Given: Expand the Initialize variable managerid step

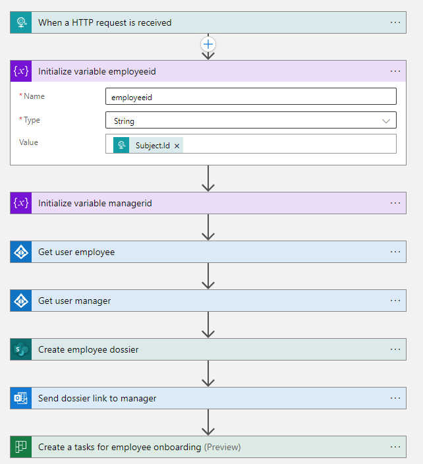Looking at the screenshot, I should pyautogui.click(x=198, y=203).
